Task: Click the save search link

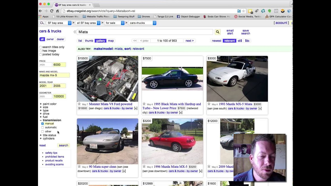Action: point(246,32)
